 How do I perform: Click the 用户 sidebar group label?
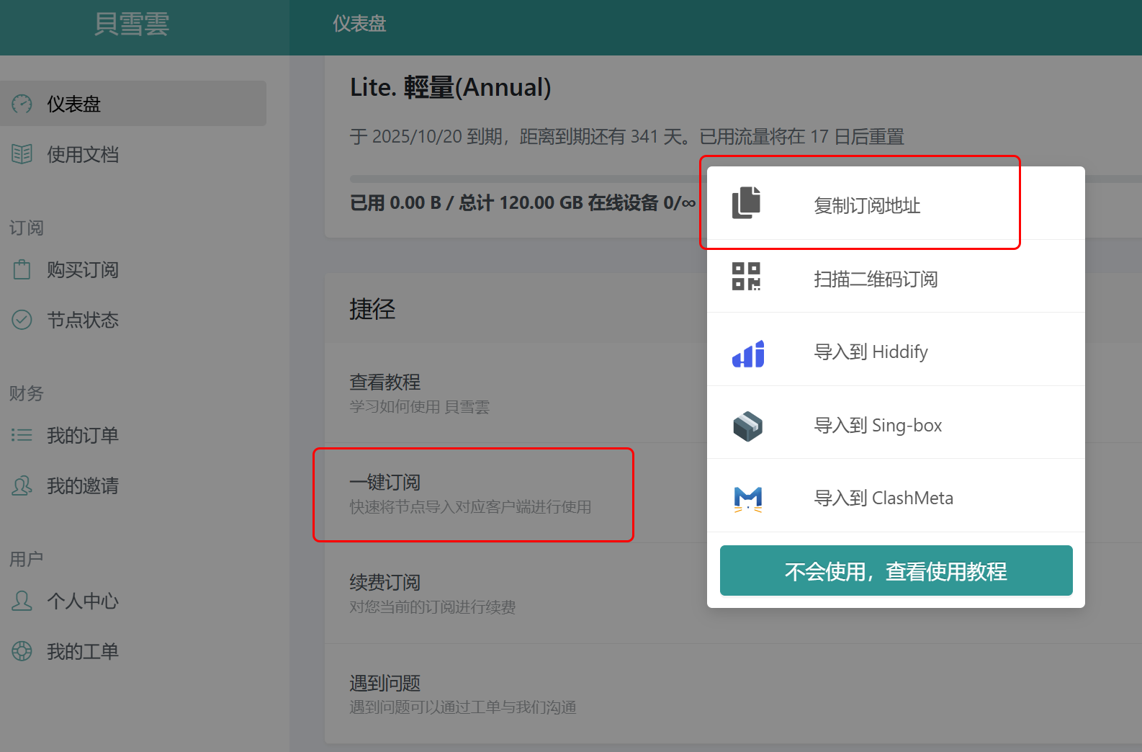click(27, 559)
